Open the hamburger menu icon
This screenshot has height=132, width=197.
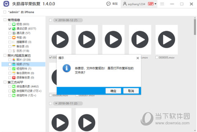(x=162, y=4)
